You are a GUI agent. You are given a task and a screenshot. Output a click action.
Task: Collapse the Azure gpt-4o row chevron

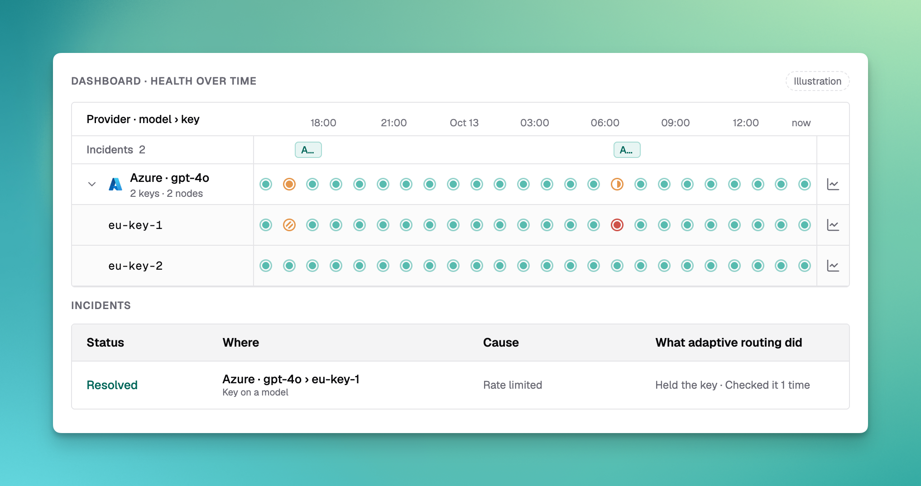(x=92, y=184)
